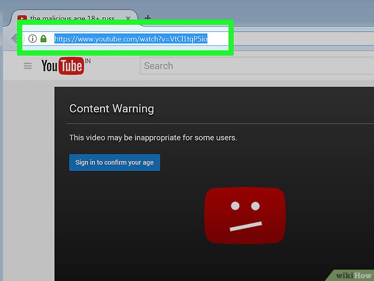Click the 'may be inappropriate' warning message
The width and height of the screenshot is (374, 281).
(153, 138)
